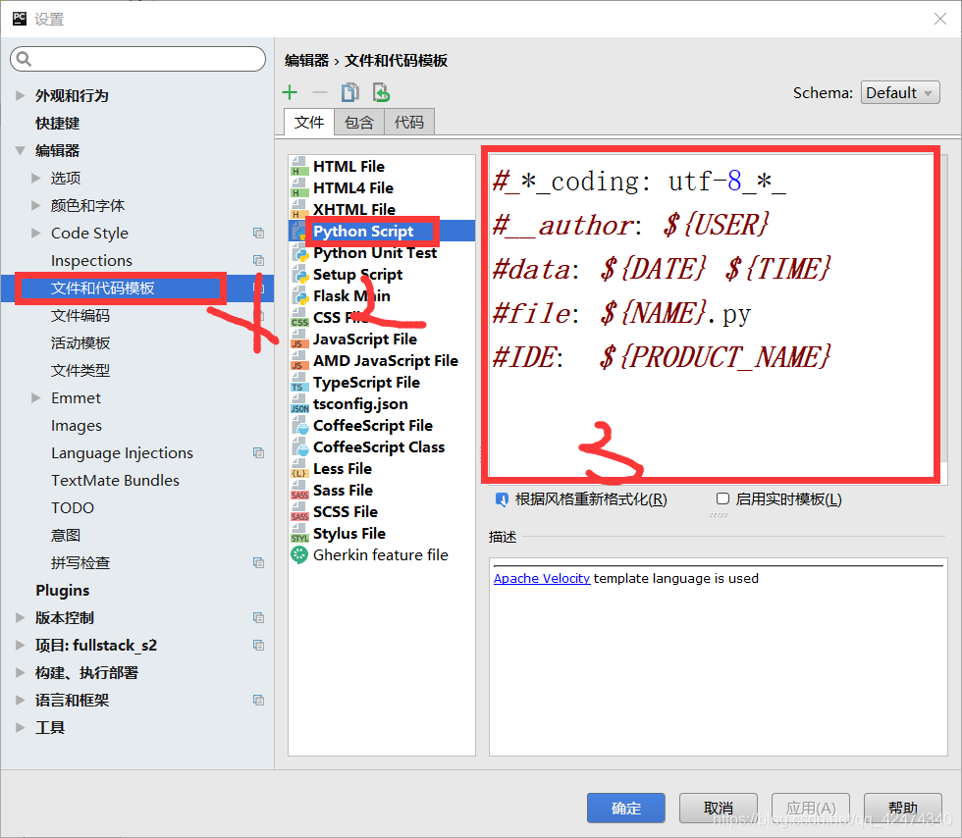Click project-level icon beside 拼写检查
Image resolution: width=962 pixels, height=838 pixels.
coord(258,562)
